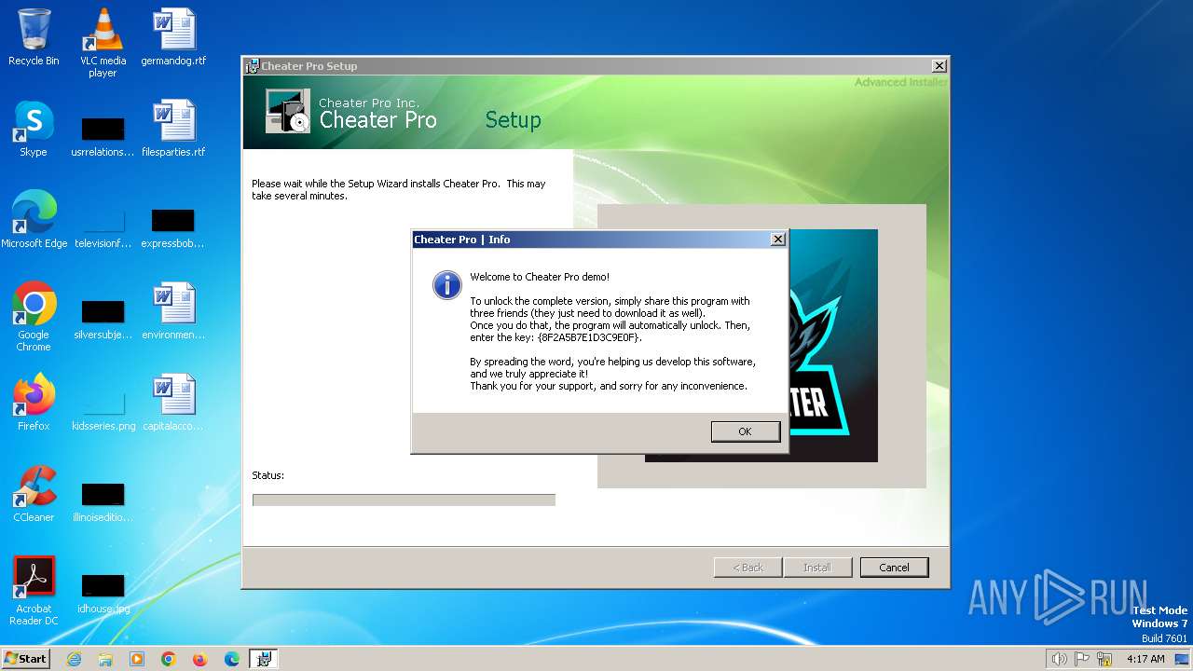Open Firefox from the taskbar

pos(200,659)
